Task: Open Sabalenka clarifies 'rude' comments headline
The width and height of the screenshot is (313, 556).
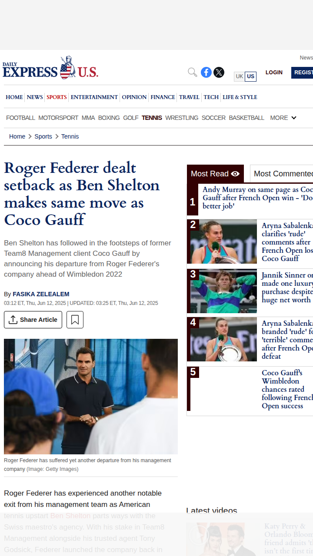Action: 287,242
